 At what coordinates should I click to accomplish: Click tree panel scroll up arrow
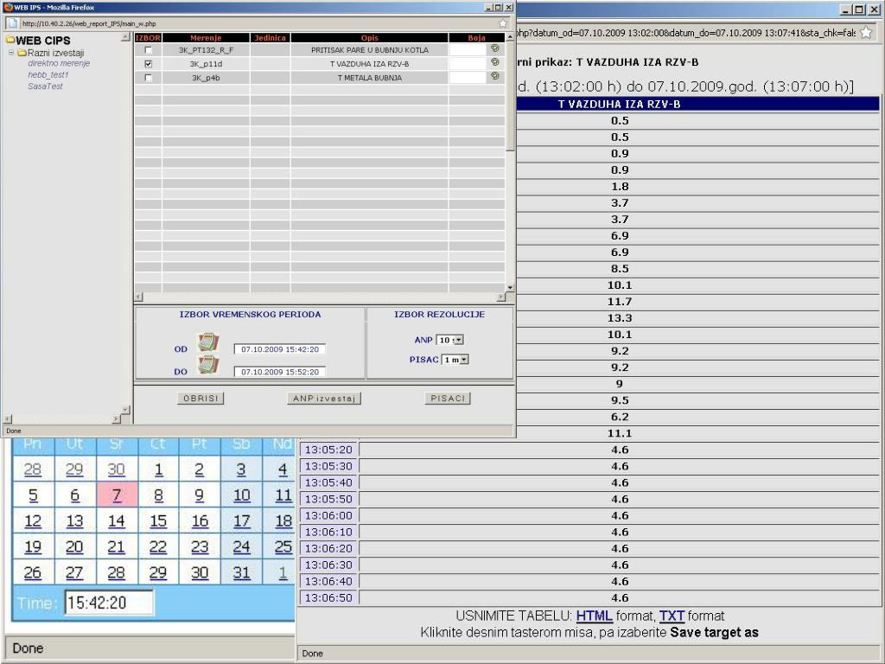point(125,36)
